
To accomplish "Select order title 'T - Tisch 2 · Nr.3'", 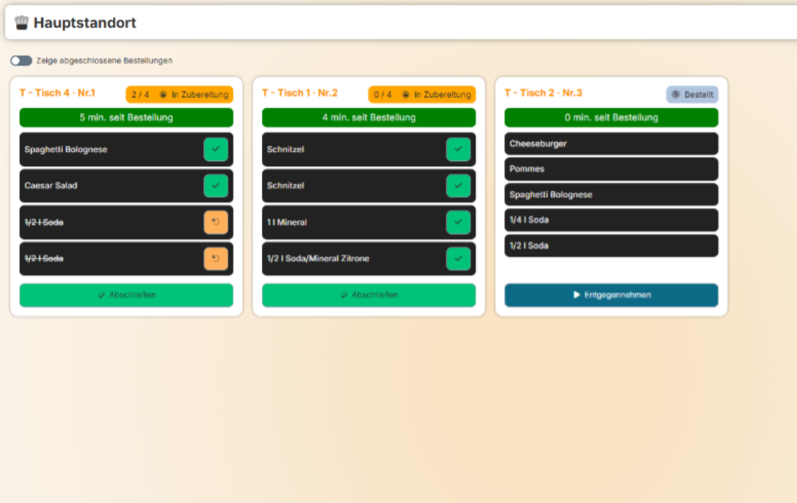I will point(543,93).
